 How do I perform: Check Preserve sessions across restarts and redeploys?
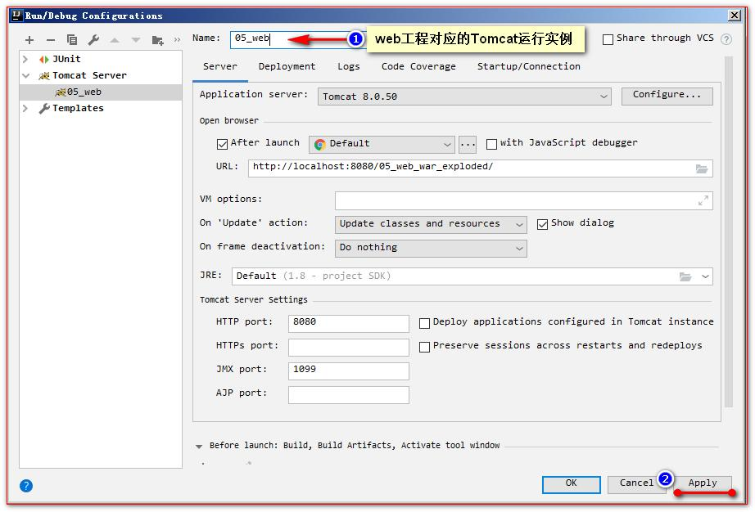click(x=424, y=347)
